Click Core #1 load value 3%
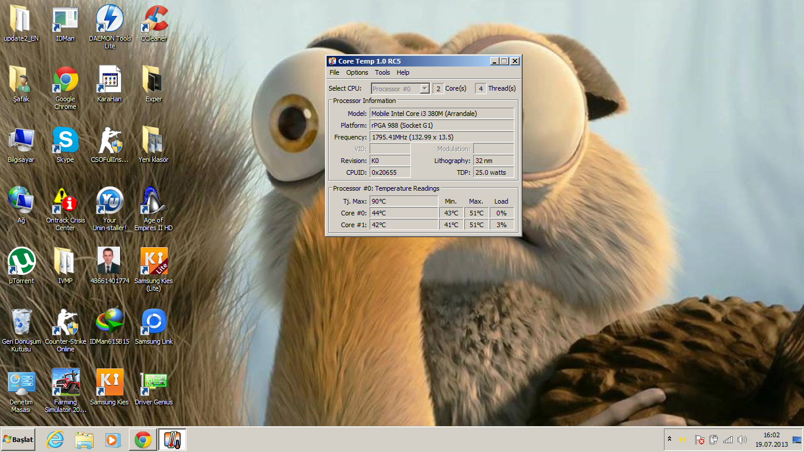Screen dimensions: 804x452 click(x=501, y=225)
